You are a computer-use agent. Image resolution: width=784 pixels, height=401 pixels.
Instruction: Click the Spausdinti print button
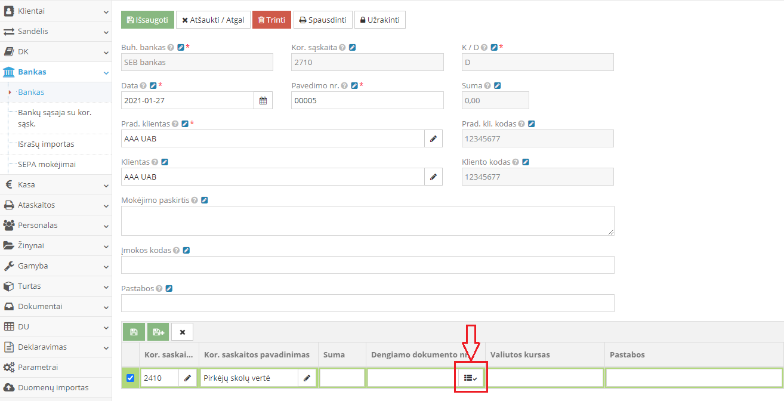click(x=323, y=20)
